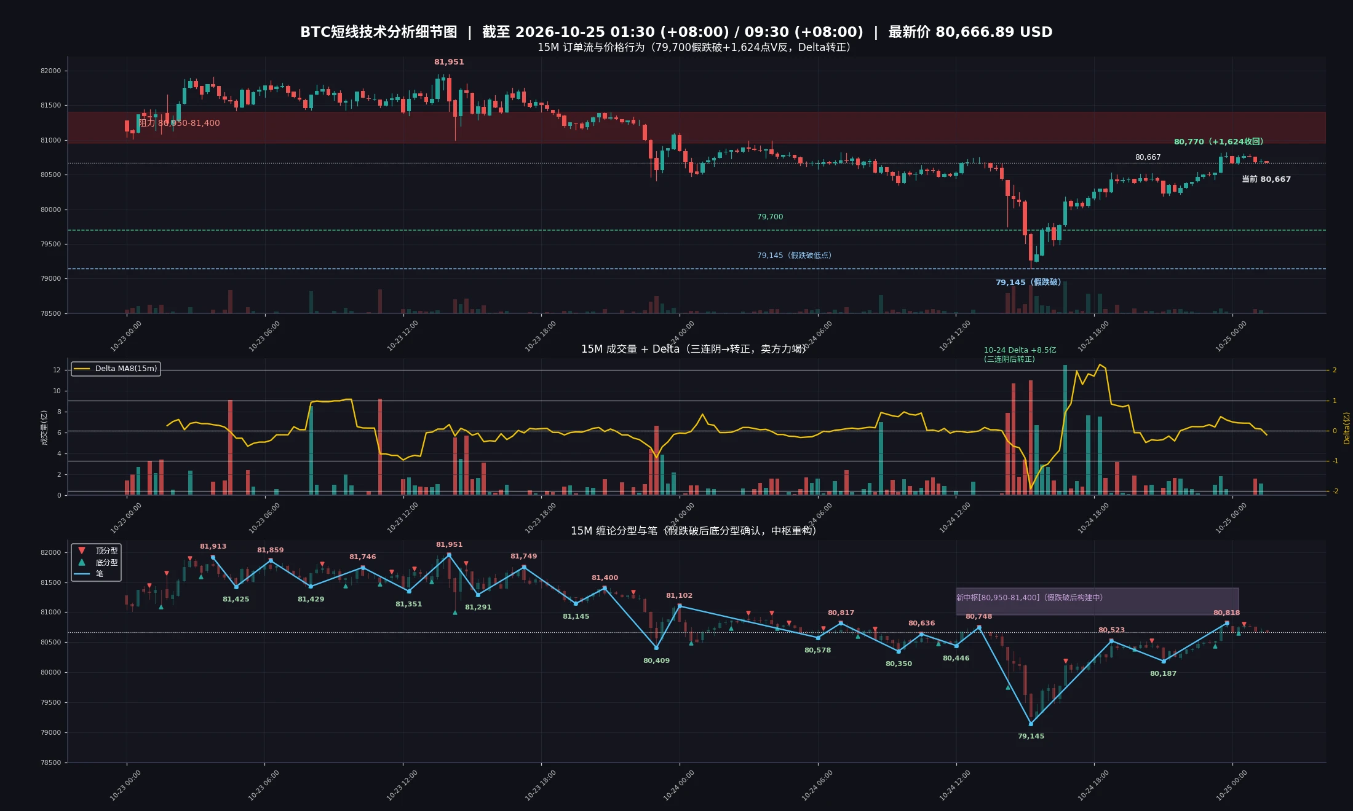The height and width of the screenshot is (811, 1353).
Task: Click the 80,523 pivot label
Action: [x=1112, y=630]
